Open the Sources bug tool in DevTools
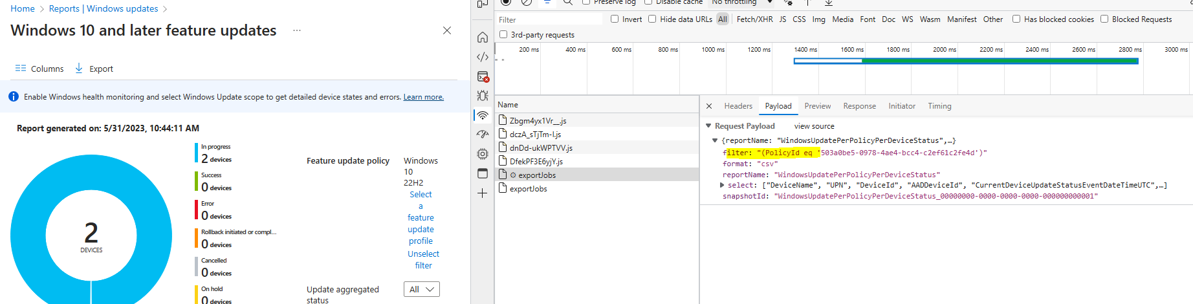The width and height of the screenshot is (1193, 304). point(483,96)
